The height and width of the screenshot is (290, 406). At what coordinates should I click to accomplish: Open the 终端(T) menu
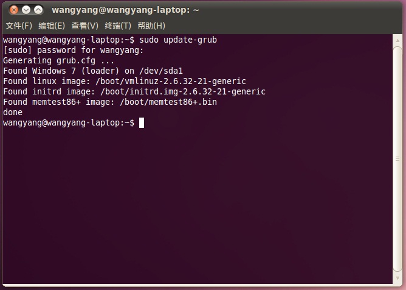coord(118,26)
